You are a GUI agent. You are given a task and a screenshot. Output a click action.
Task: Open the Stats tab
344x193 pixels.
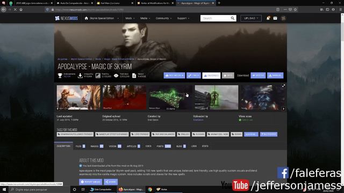coord(205,146)
